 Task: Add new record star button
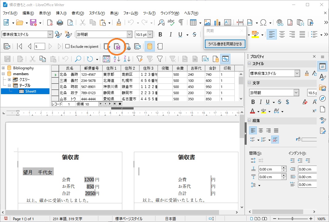(x=120, y=104)
